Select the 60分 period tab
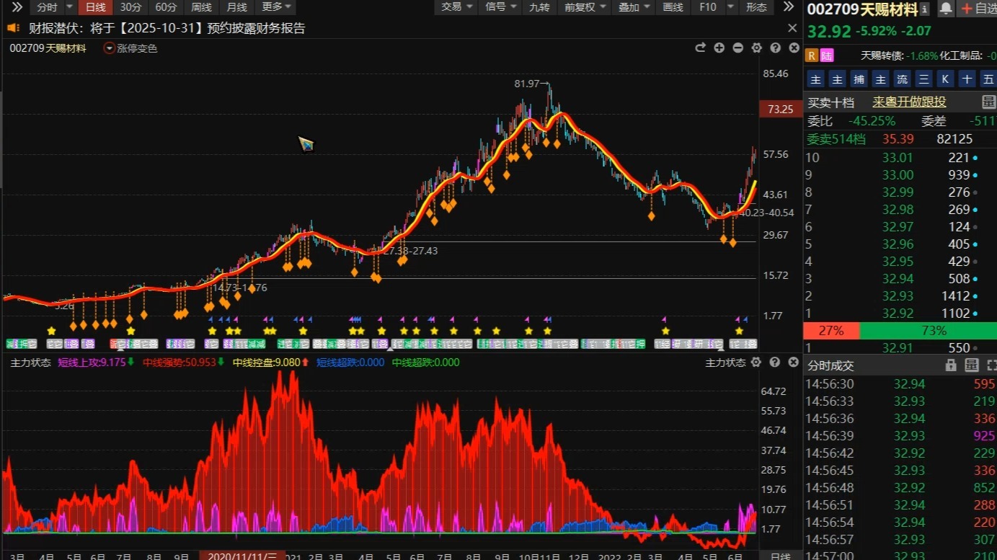Image resolution: width=997 pixels, height=560 pixels. [x=166, y=7]
